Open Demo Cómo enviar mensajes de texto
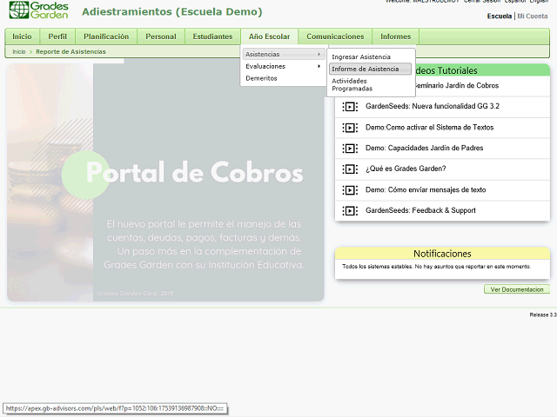 (426, 189)
